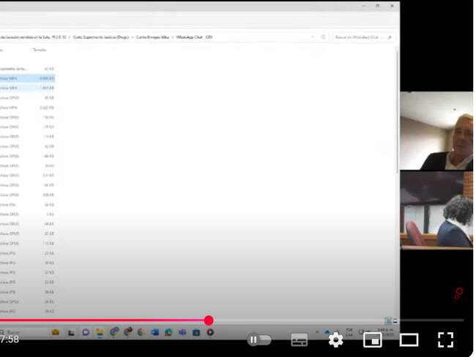Expand the address bar history dropdown
The height and width of the screenshot is (357, 476).
coord(313,37)
